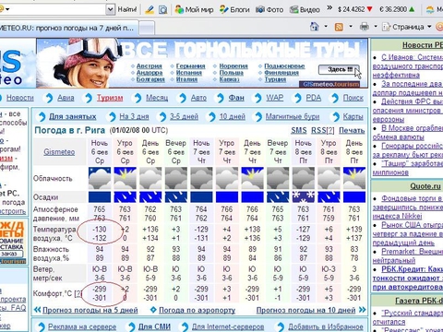Open Мой мир toolbar shortcut

(194, 9)
